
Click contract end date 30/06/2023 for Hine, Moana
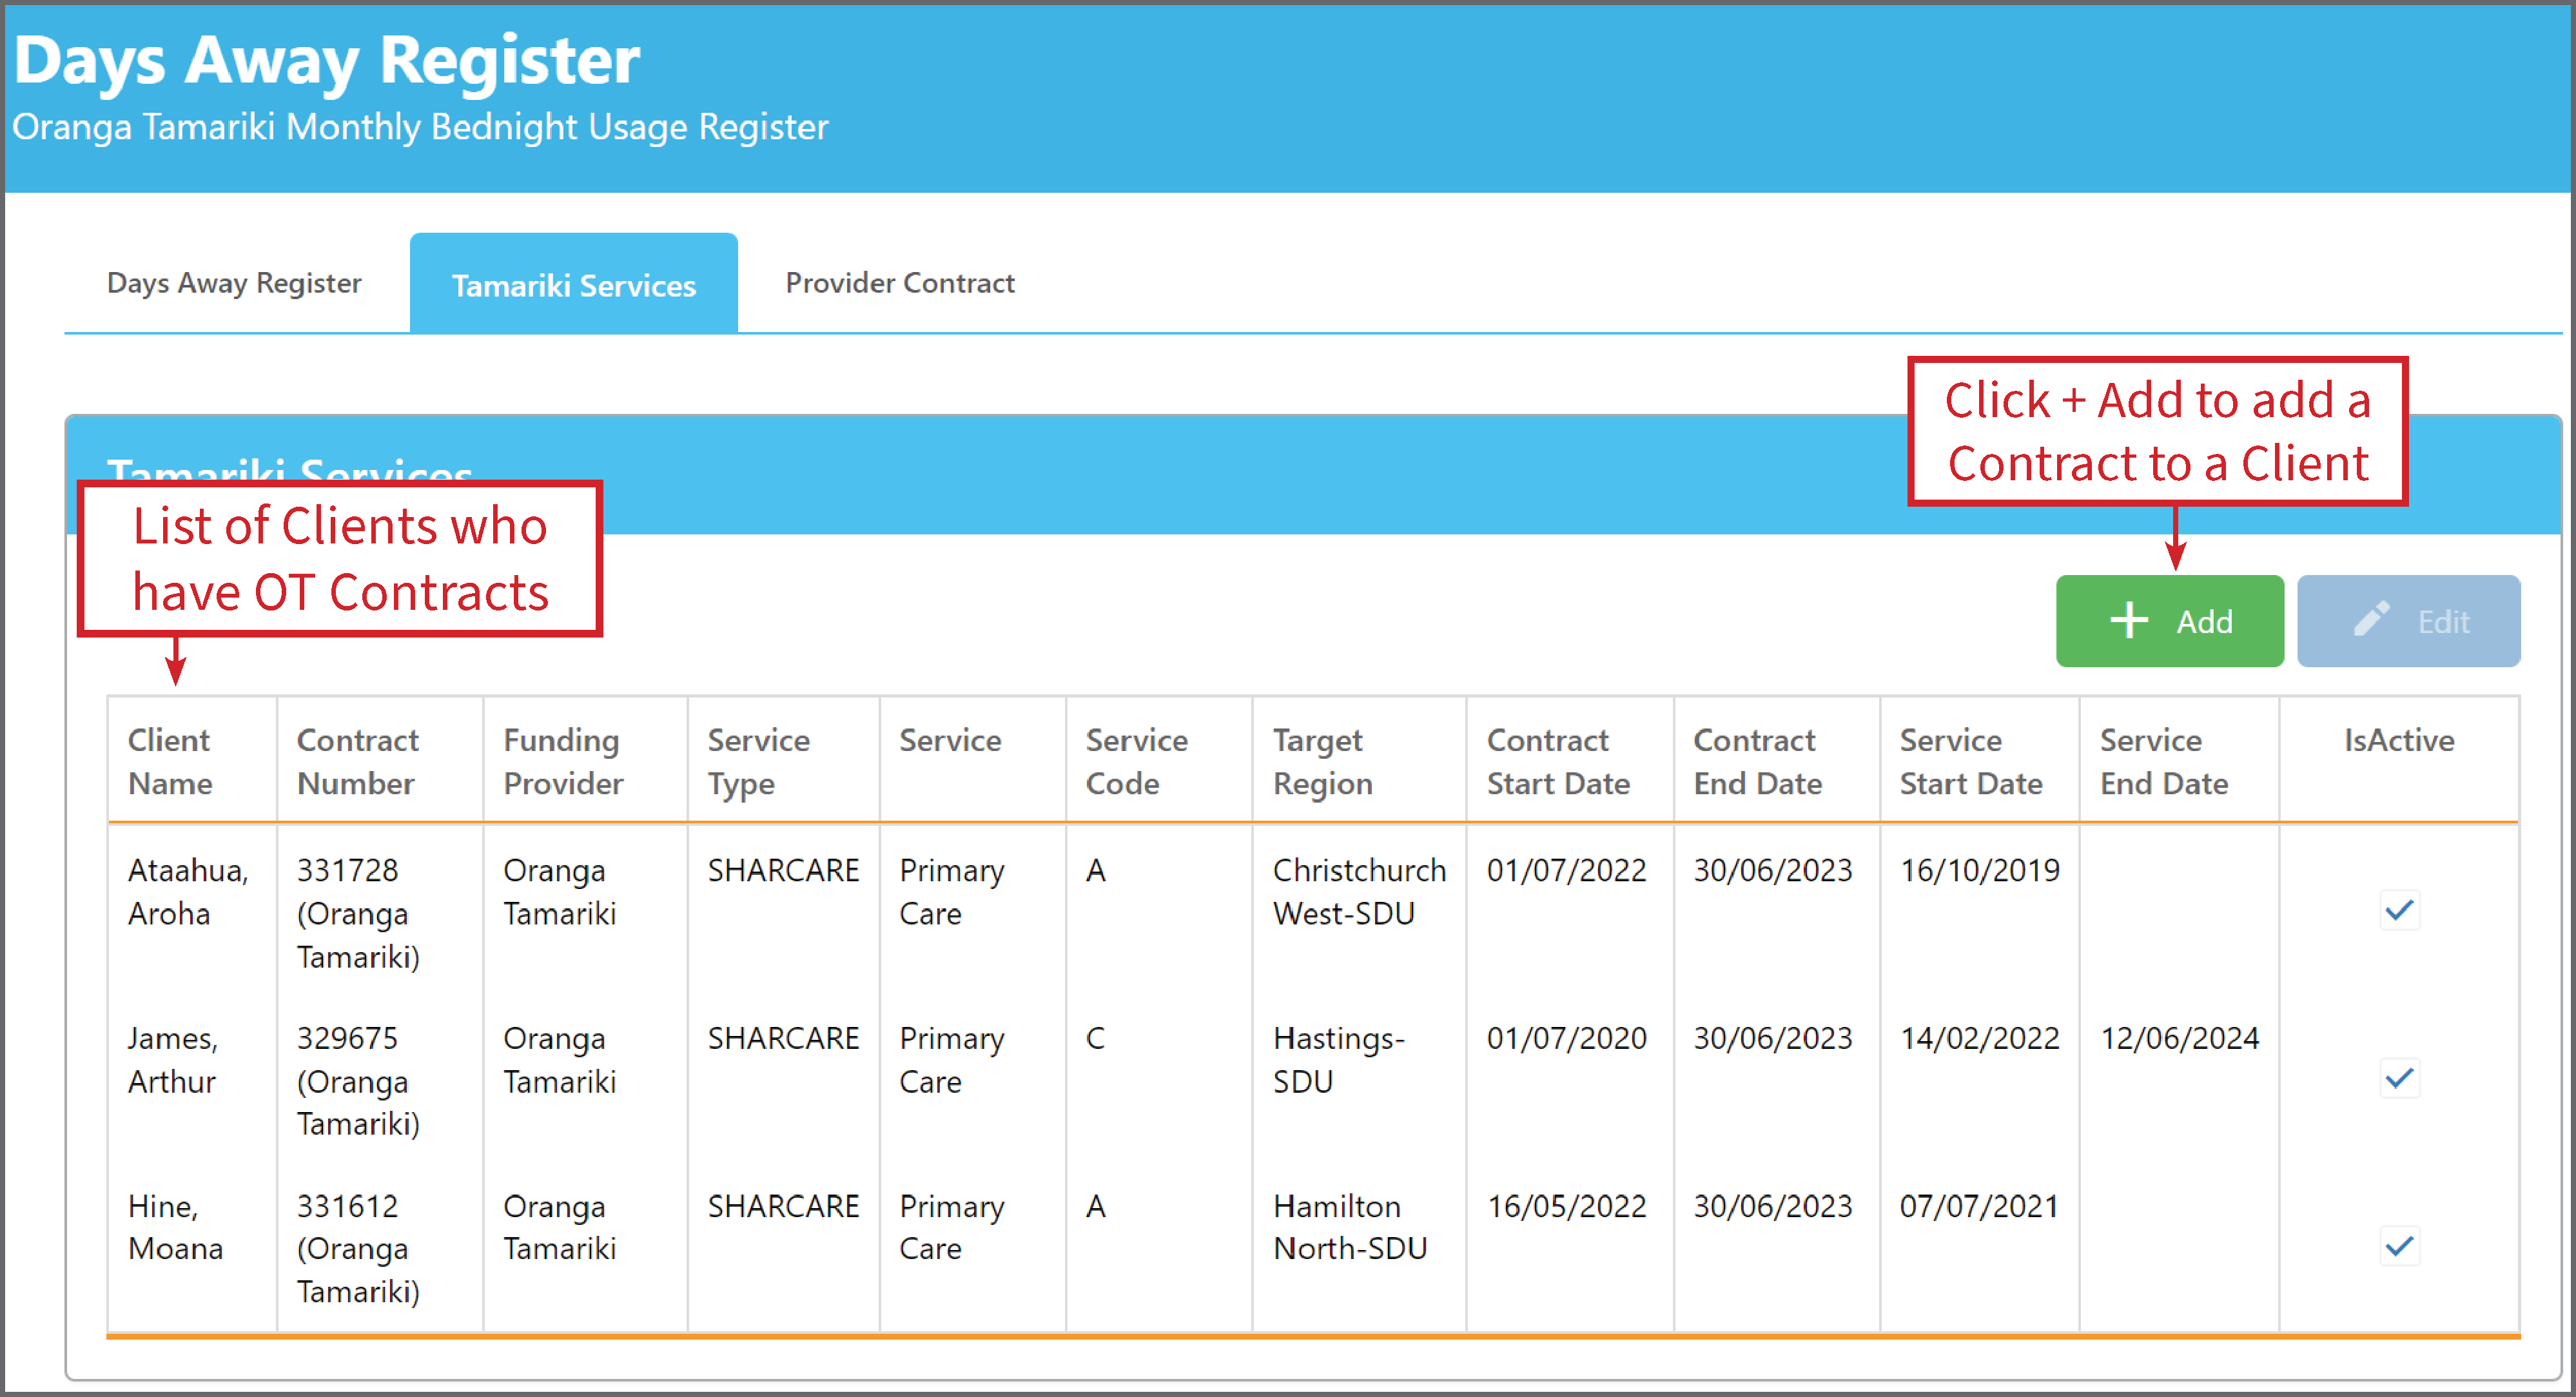pyautogui.click(x=1772, y=1206)
